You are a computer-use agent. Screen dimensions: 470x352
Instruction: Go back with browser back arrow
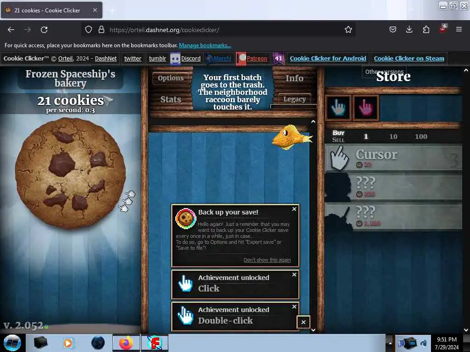(x=11, y=30)
